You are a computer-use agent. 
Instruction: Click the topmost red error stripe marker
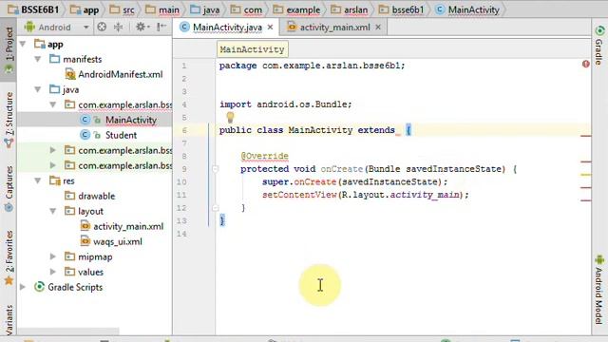[x=585, y=136]
